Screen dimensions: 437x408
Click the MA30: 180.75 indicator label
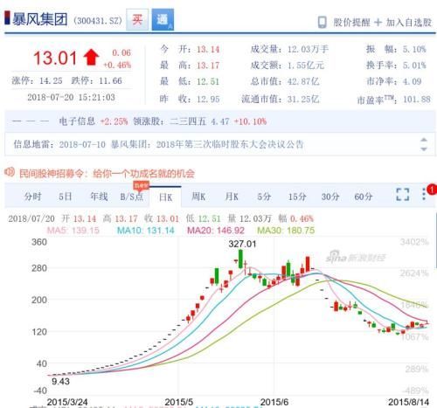pos(286,231)
